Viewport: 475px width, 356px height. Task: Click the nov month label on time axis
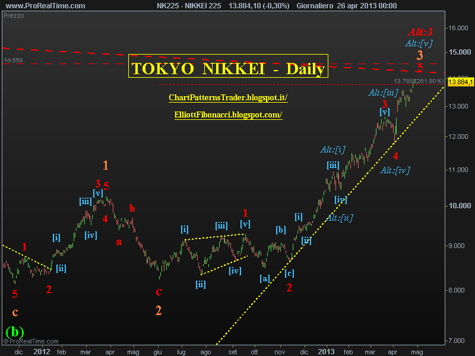280,352
